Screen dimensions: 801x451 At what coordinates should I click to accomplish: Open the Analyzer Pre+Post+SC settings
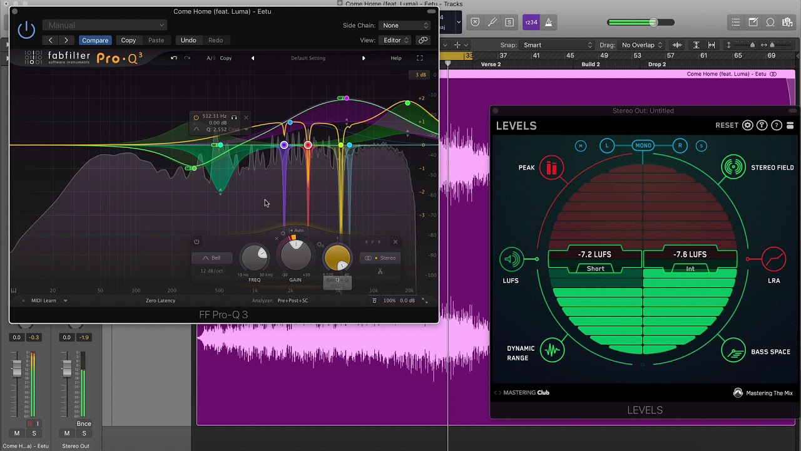tap(293, 301)
